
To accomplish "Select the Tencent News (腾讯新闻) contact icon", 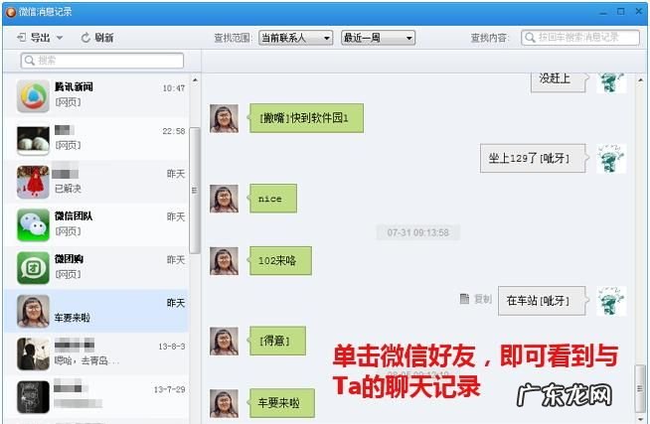I will pos(33,96).
